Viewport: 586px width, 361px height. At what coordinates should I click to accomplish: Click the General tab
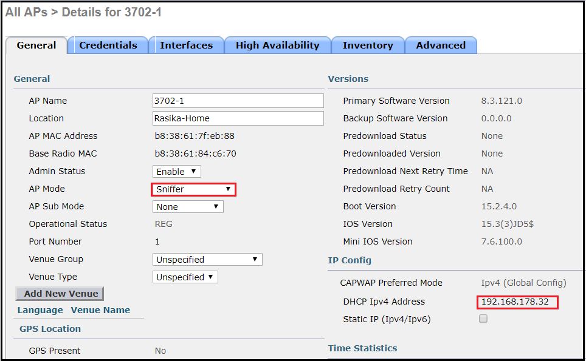pyautogui.click(x=36, y=46)
